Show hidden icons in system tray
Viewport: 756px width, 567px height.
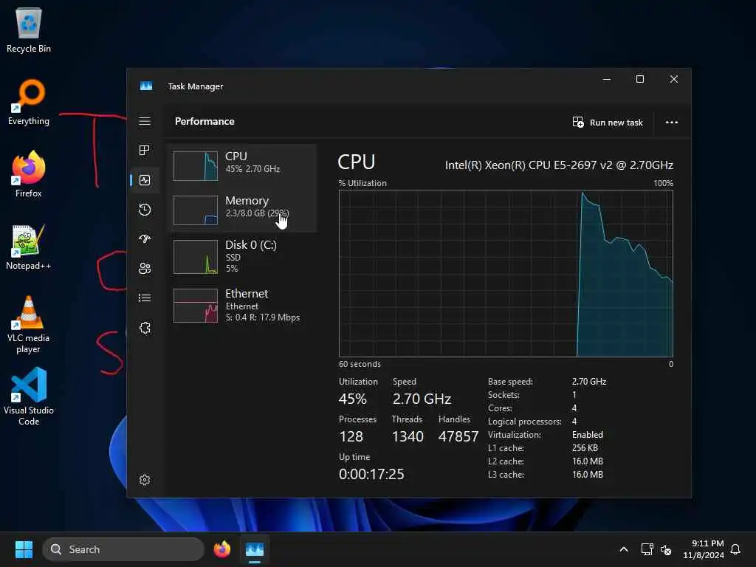[x=623, y=549]
